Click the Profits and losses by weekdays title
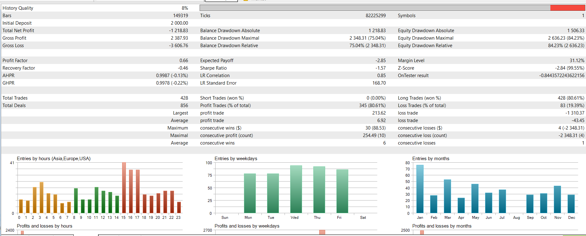586x236 pixels. (247, 226)
